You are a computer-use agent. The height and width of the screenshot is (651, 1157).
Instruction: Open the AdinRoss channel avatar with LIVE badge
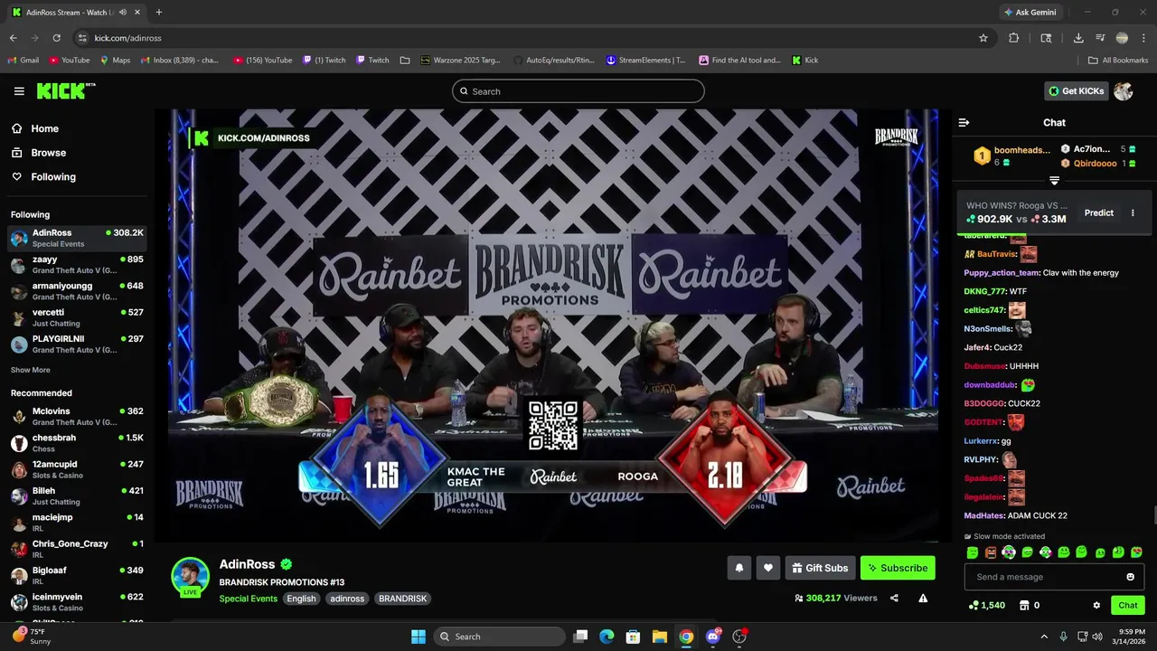point(191,577)
